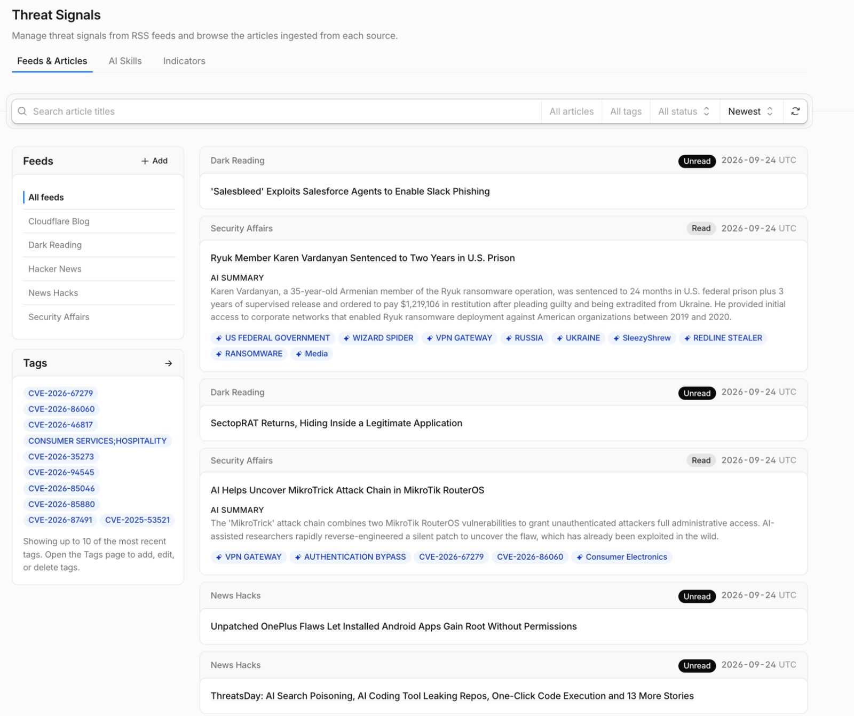Open the All articles filter
Image resolution: width=854 pixels, height=716 pixels.
(572, 112)
